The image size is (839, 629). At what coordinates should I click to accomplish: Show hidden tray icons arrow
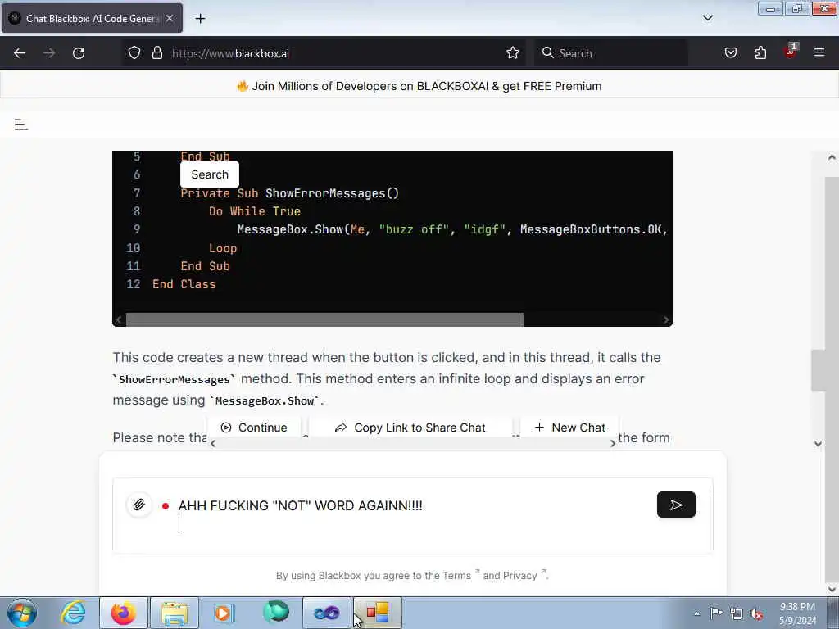pyautogui.click(x=696, y=613)
